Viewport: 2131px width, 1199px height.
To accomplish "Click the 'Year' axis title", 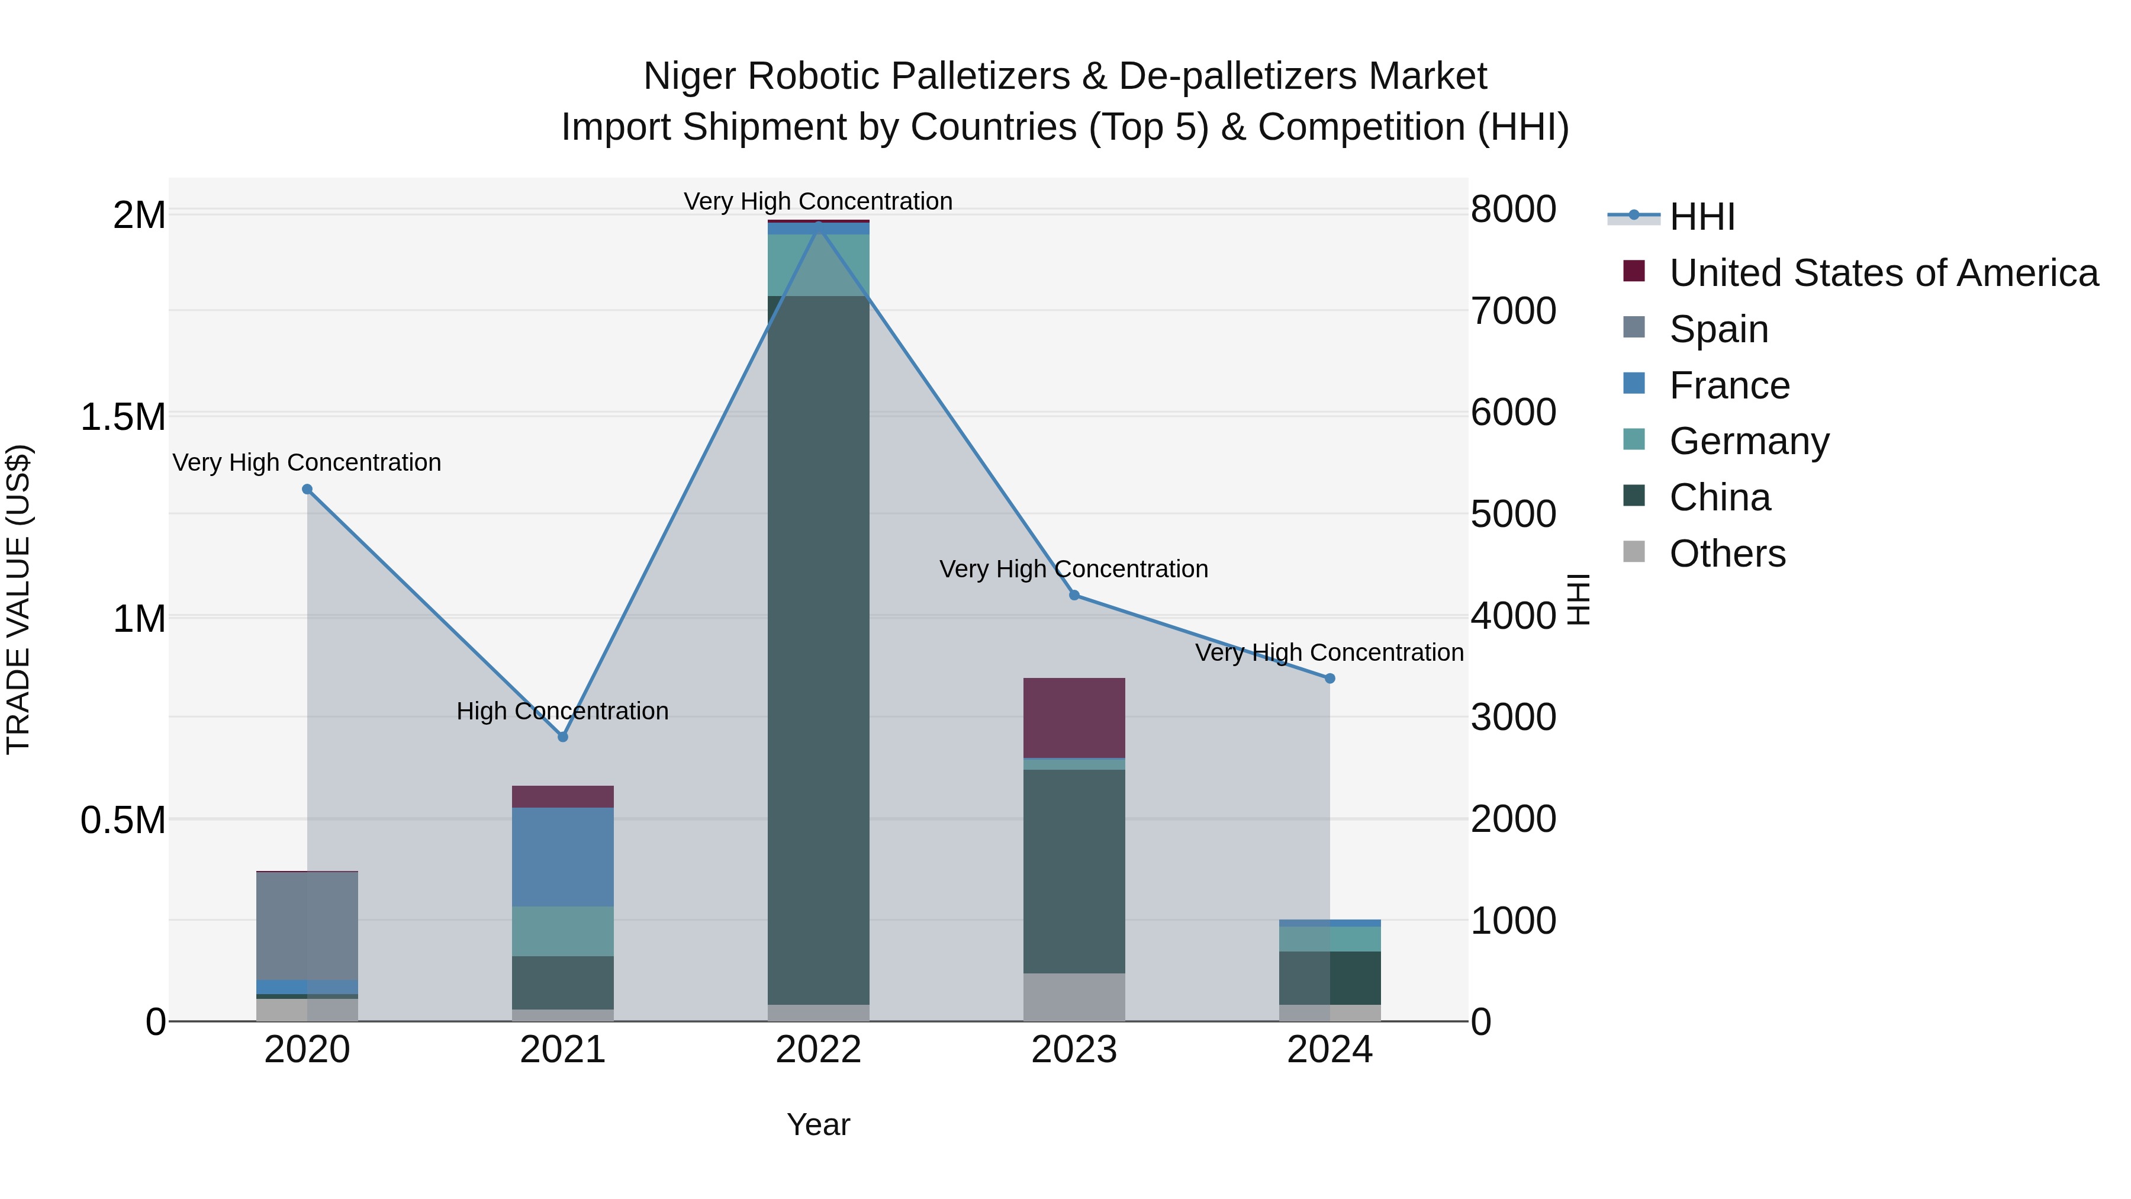I will pyautogui.click(x=818, y=1124).
